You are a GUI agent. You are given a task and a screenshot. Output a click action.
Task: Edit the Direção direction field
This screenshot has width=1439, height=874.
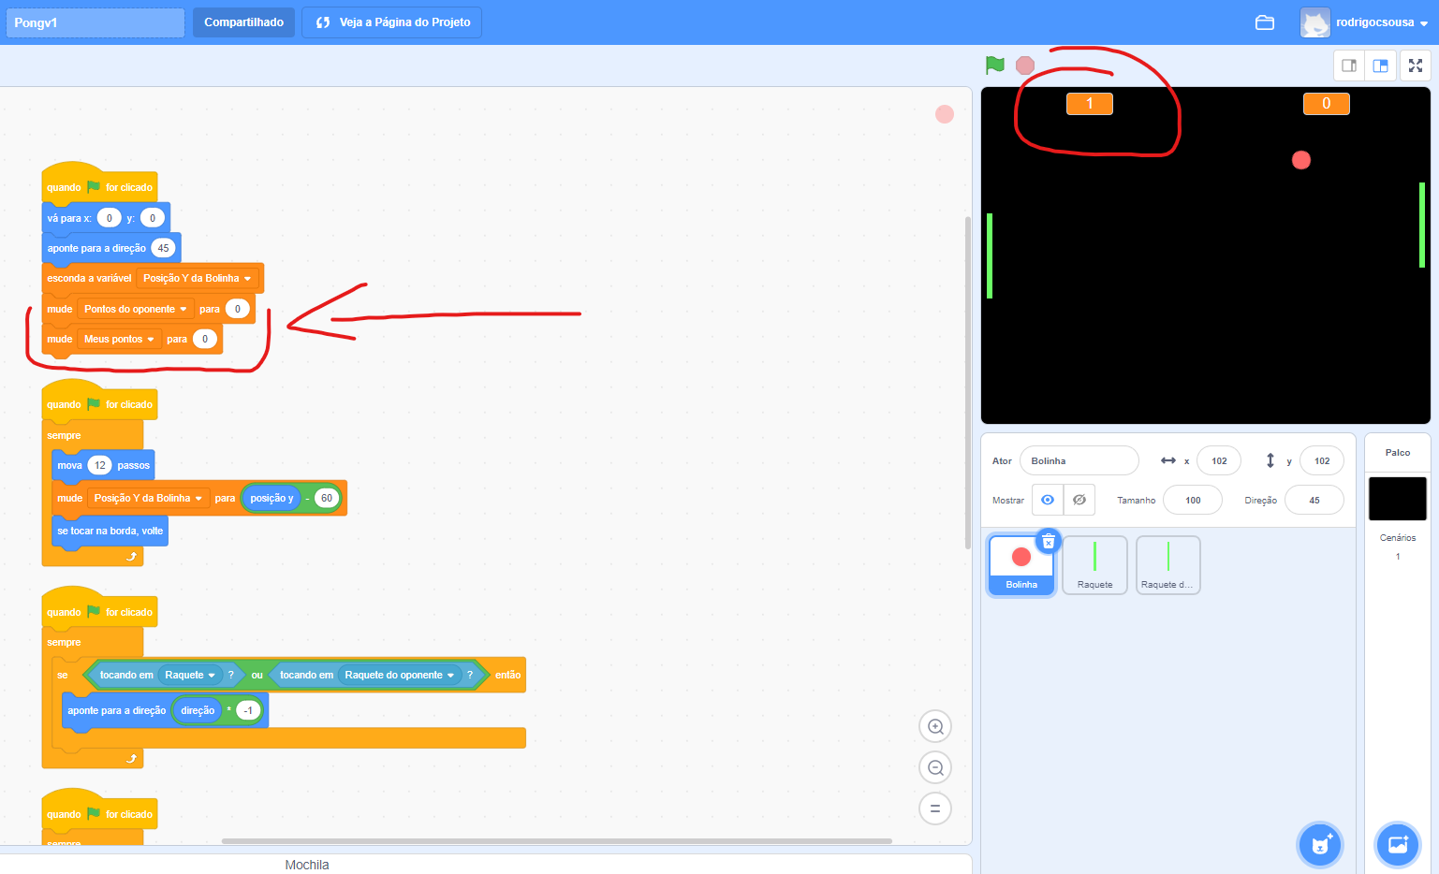point(1314,500)
